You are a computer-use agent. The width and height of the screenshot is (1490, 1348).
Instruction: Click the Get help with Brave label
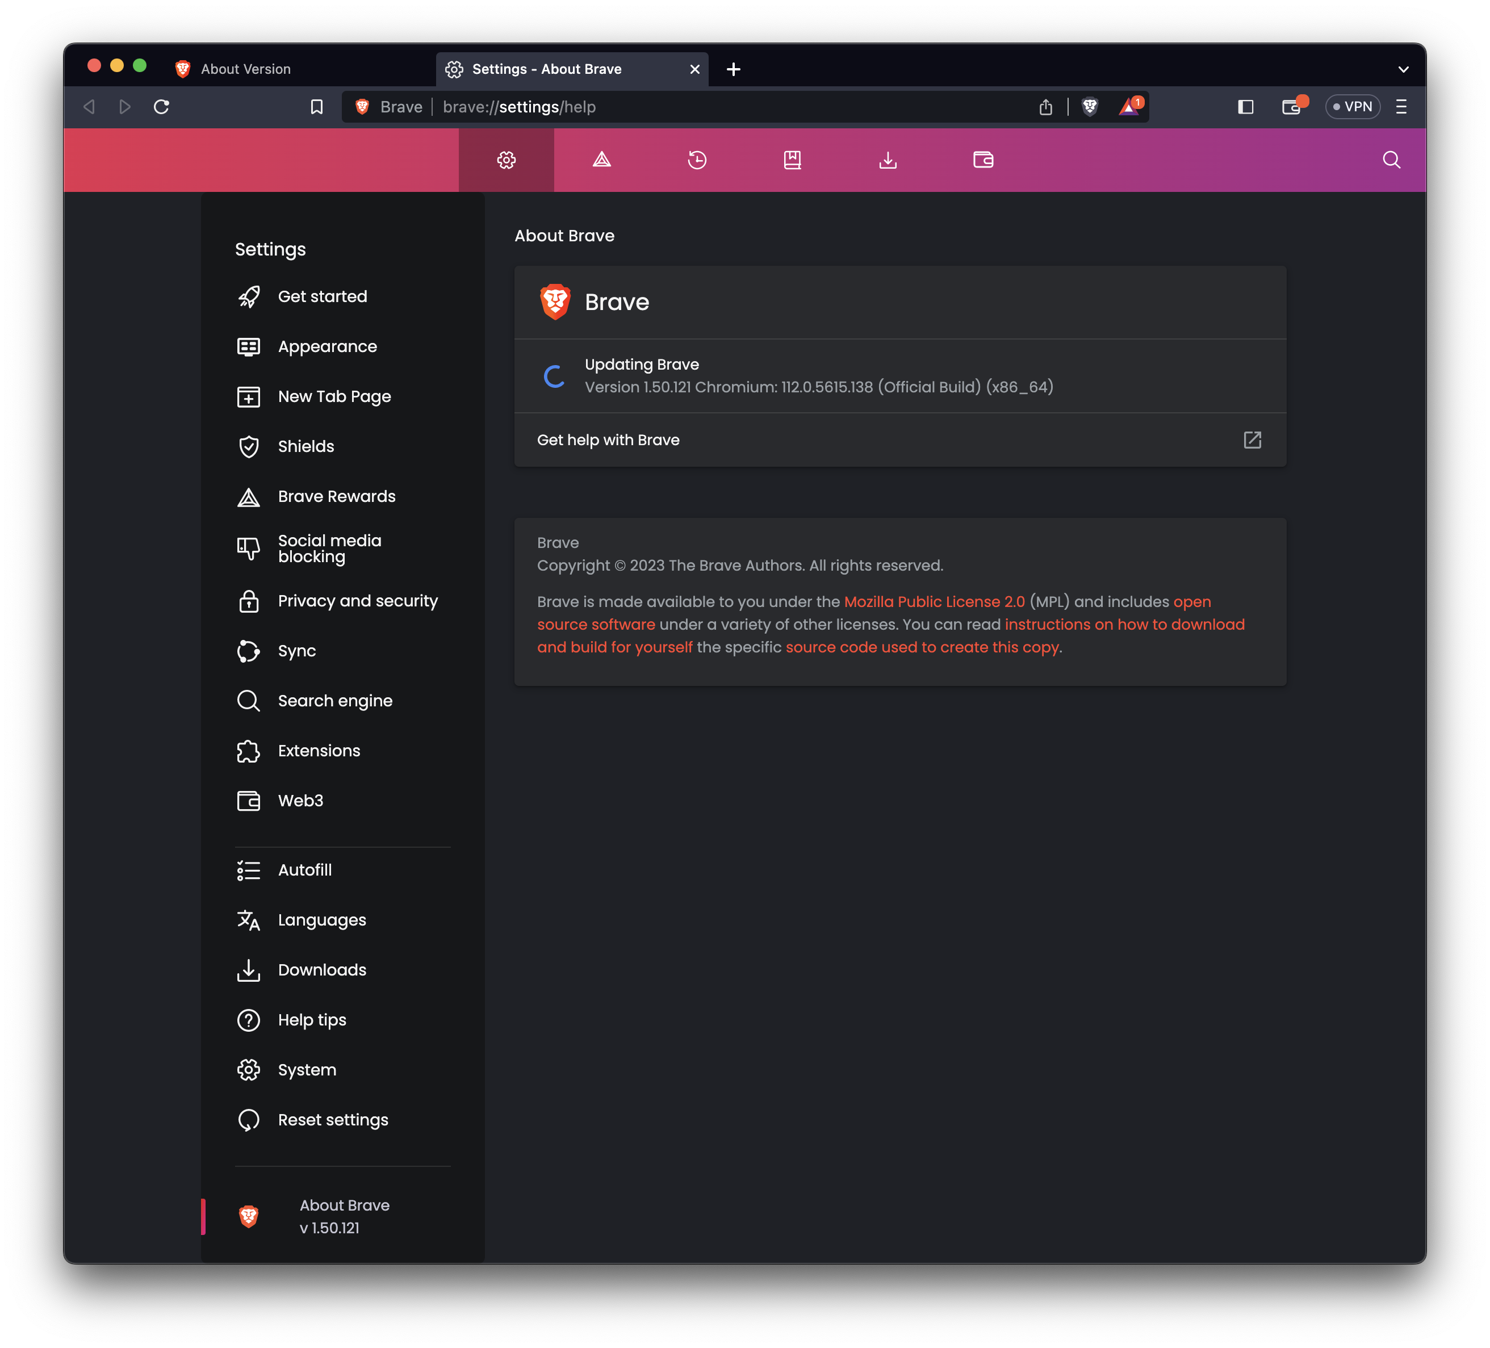click(608, 439)
